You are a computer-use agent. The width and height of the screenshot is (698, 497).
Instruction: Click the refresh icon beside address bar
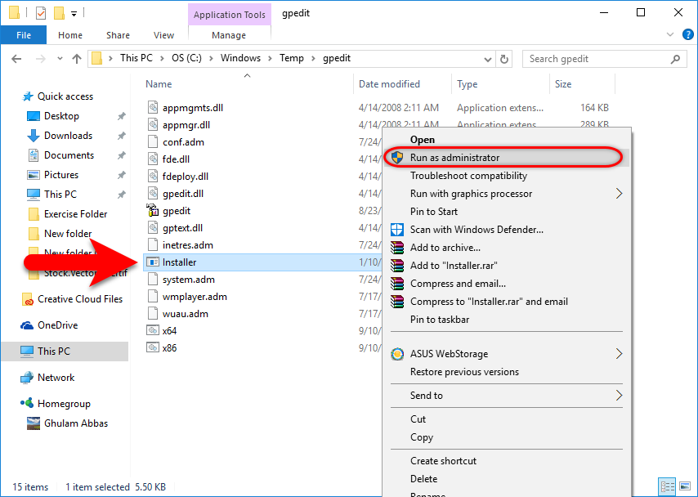pos(504,59)
